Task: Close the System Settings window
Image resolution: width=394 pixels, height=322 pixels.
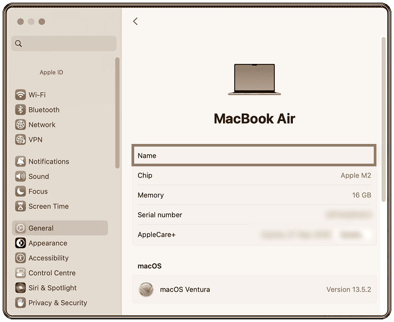Action: click(21, 22)
